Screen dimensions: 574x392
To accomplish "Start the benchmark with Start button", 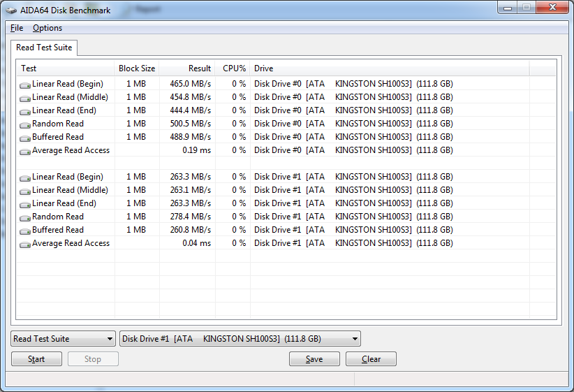I will point(36,359).
